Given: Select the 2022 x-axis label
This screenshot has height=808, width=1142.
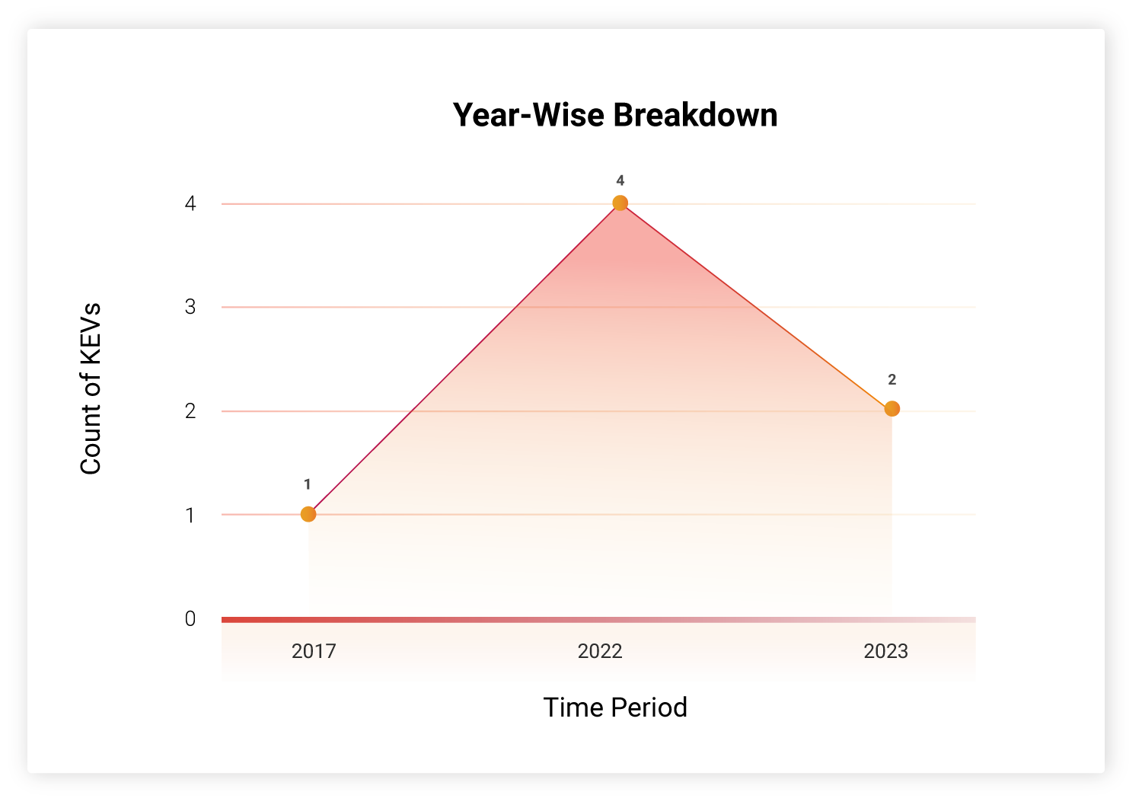Looking at the screenshot, I should pos(600,651).
